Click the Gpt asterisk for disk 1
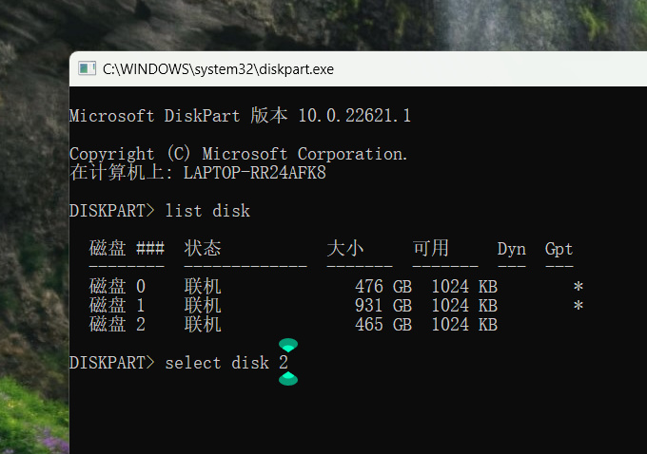The width and height of the screenshot is (647, 454). click(x=578, y=306)
